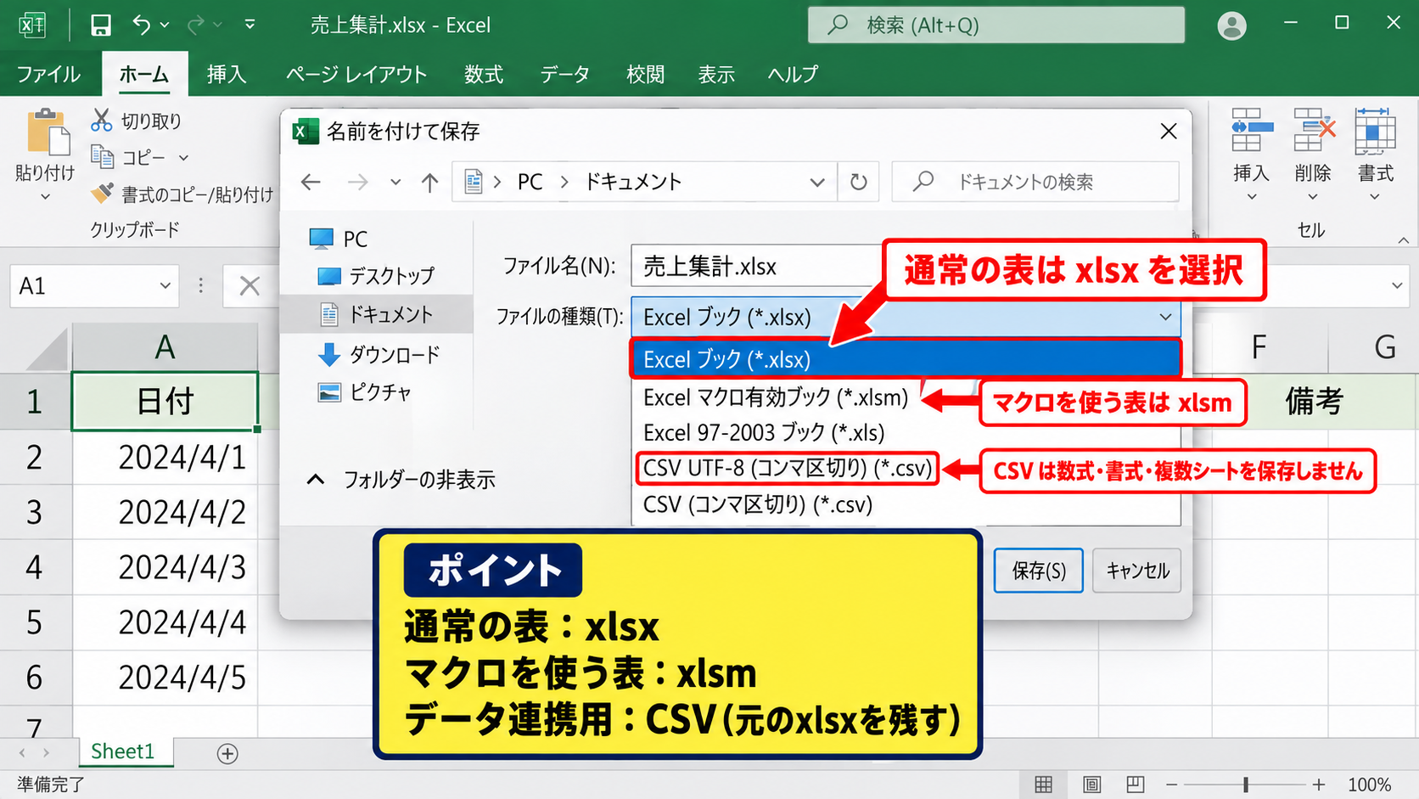Click the 切り取り scissors icon

(101, 121)
